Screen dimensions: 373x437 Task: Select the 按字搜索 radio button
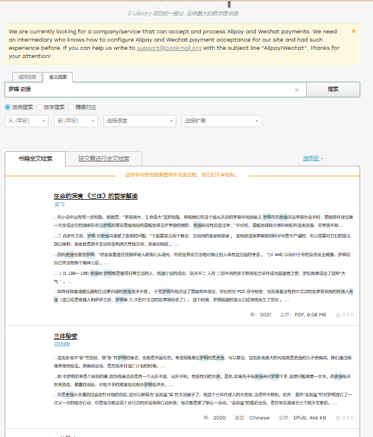coord(39,107)
